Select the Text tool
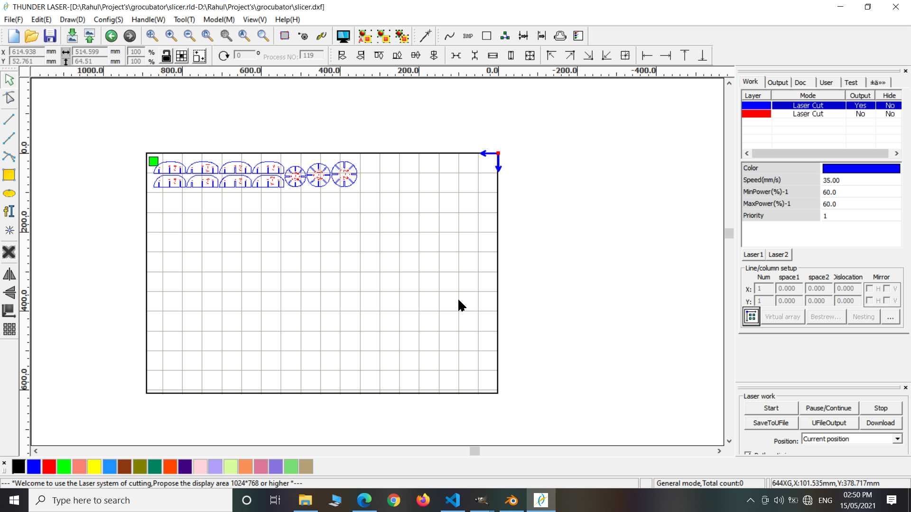 click(x=9, y=211)
